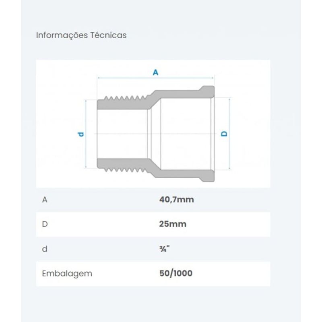Select the 50/1000 packaging value
This screenshot has height=322, width=322.
tap(176, 273)
